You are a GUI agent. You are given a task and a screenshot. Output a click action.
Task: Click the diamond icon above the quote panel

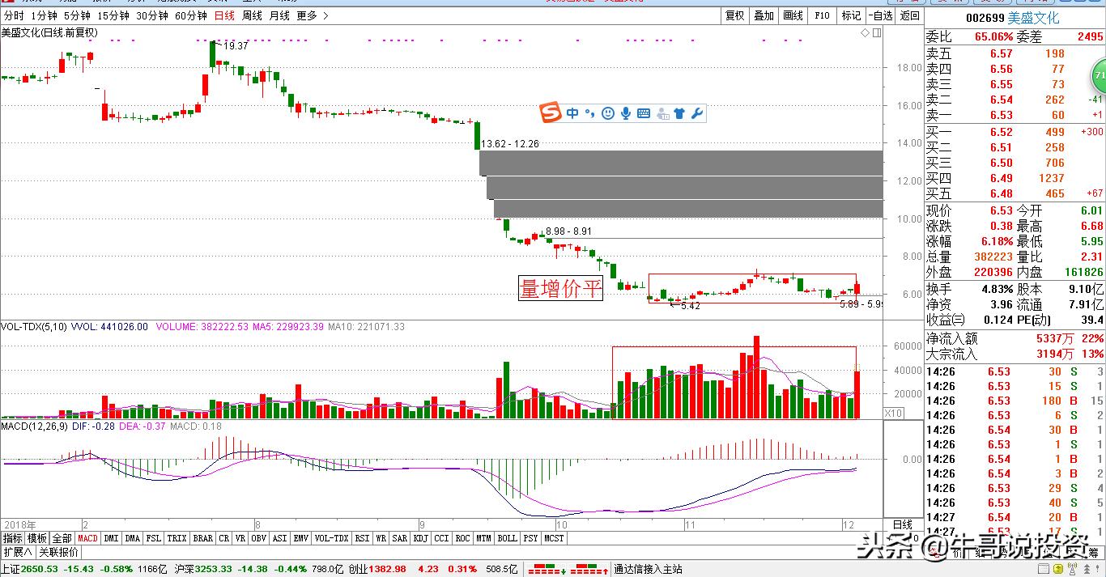[x=865, y=32]
